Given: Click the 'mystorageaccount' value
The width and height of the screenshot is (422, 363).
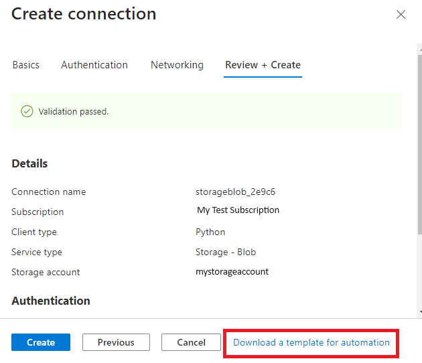Looking at the screenshot, I should coord(232,272).
